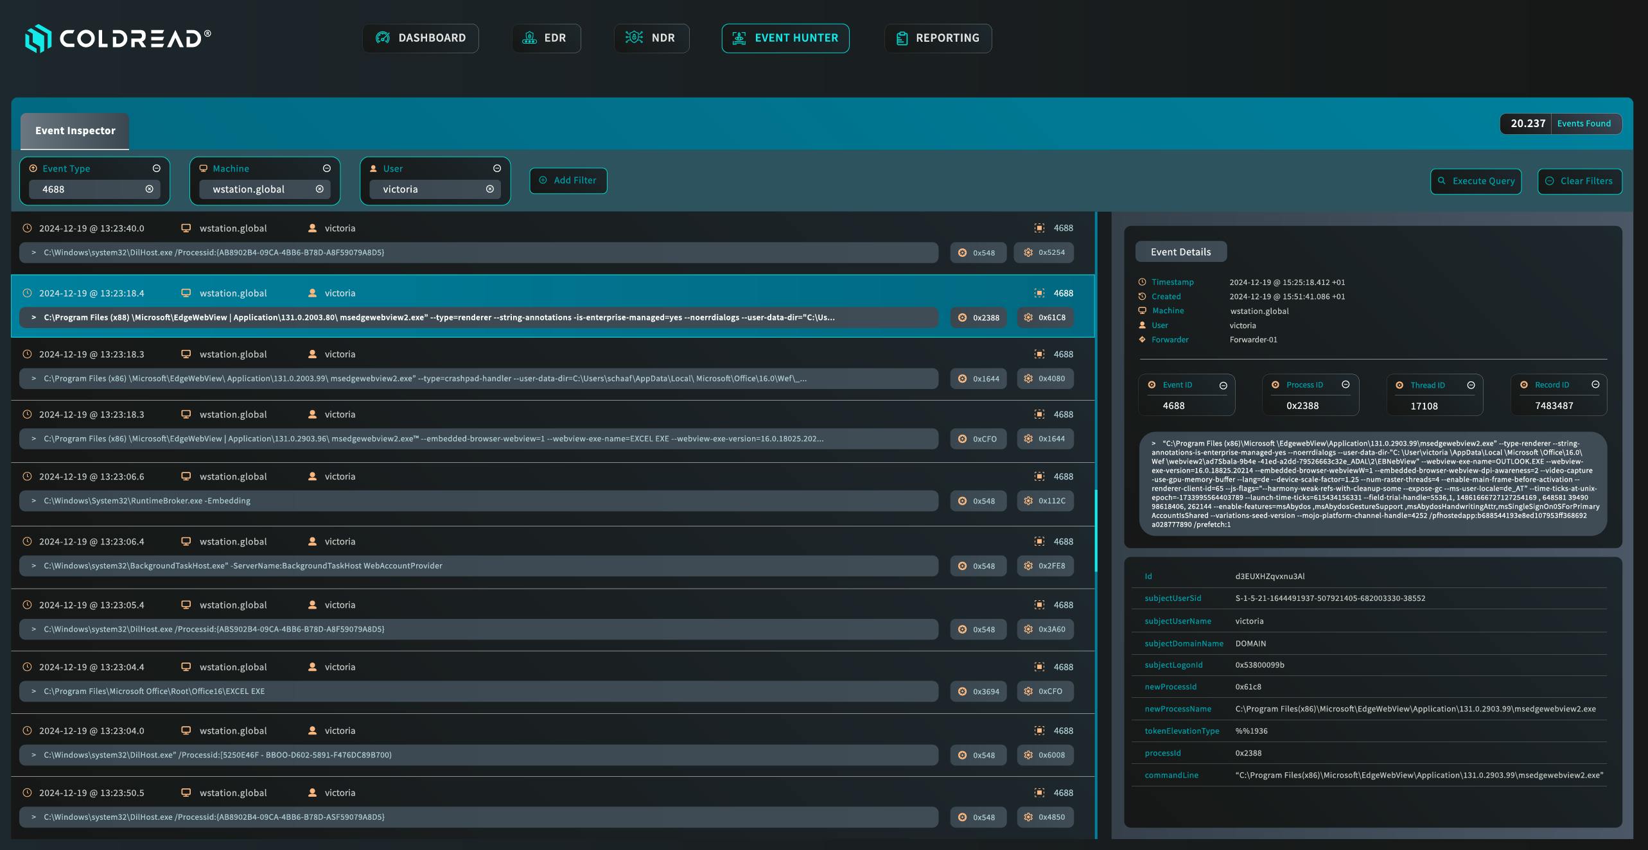Switch to the Reporting section
The height and width of the screenshot is (850, 1648).
tap(938, 39)
